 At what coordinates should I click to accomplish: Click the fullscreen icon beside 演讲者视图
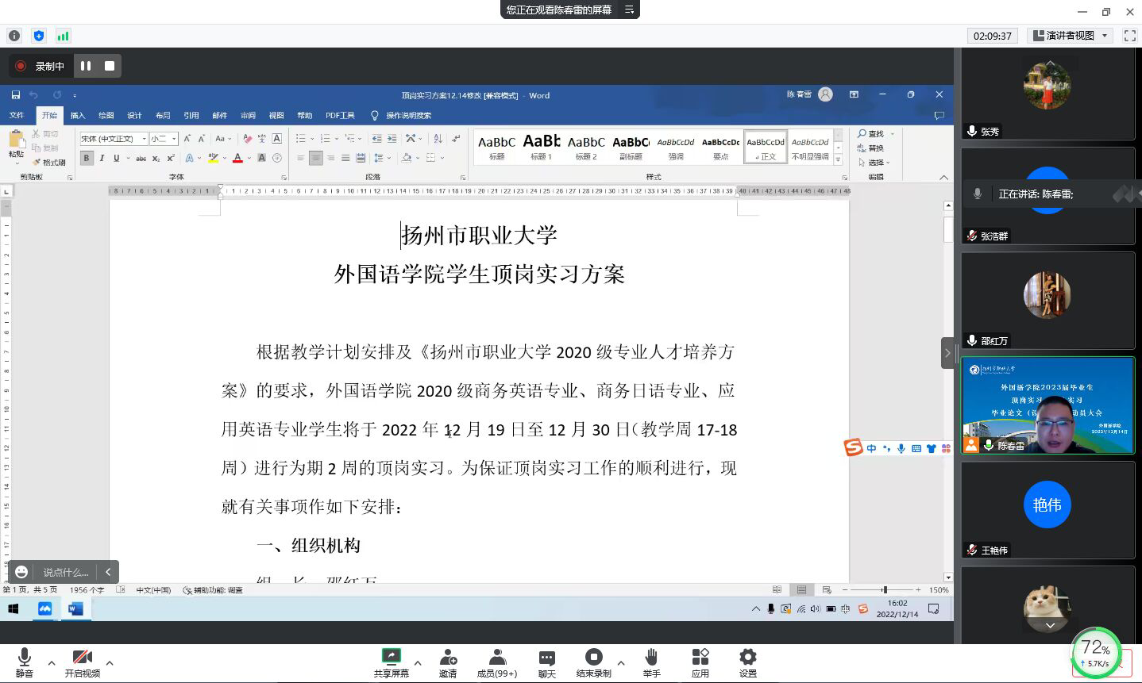(x=1130, y=36)
